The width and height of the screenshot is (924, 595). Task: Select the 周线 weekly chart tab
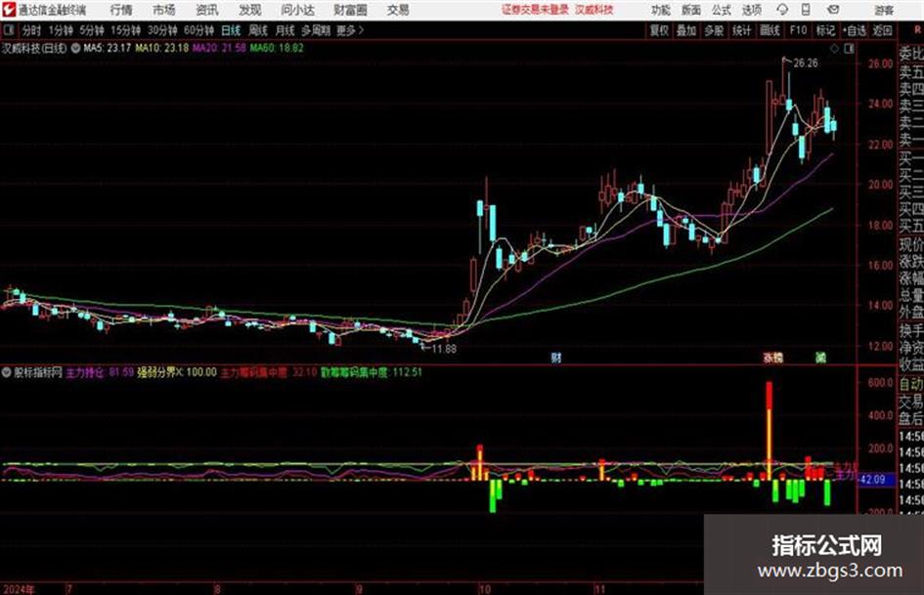tap(257, 30)
